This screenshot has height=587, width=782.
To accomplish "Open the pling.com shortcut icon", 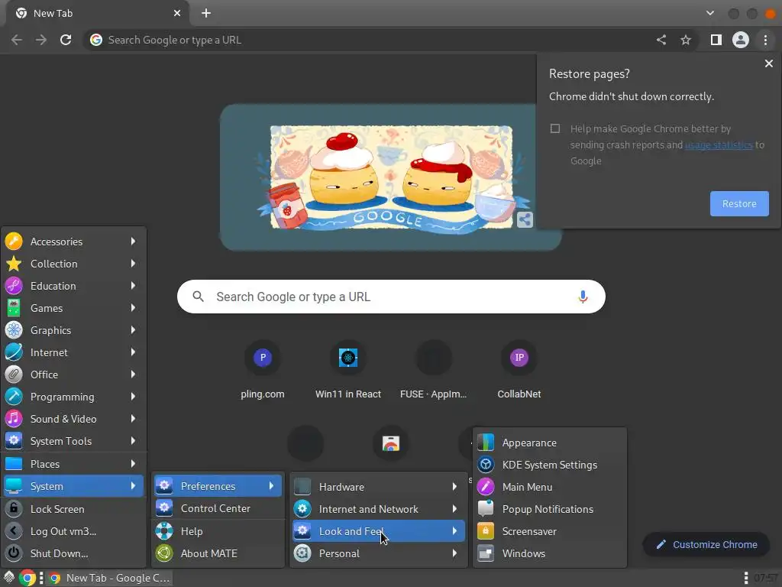I will pos(263,358).
